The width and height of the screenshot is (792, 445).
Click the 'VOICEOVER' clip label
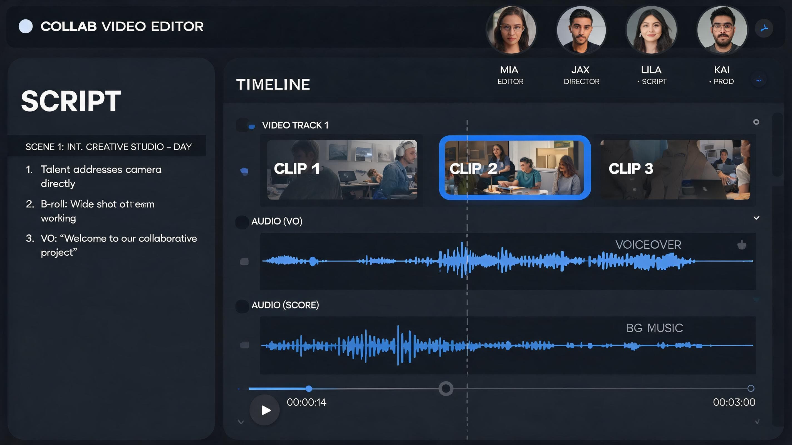pyautogui.click(x=648, y=245)
